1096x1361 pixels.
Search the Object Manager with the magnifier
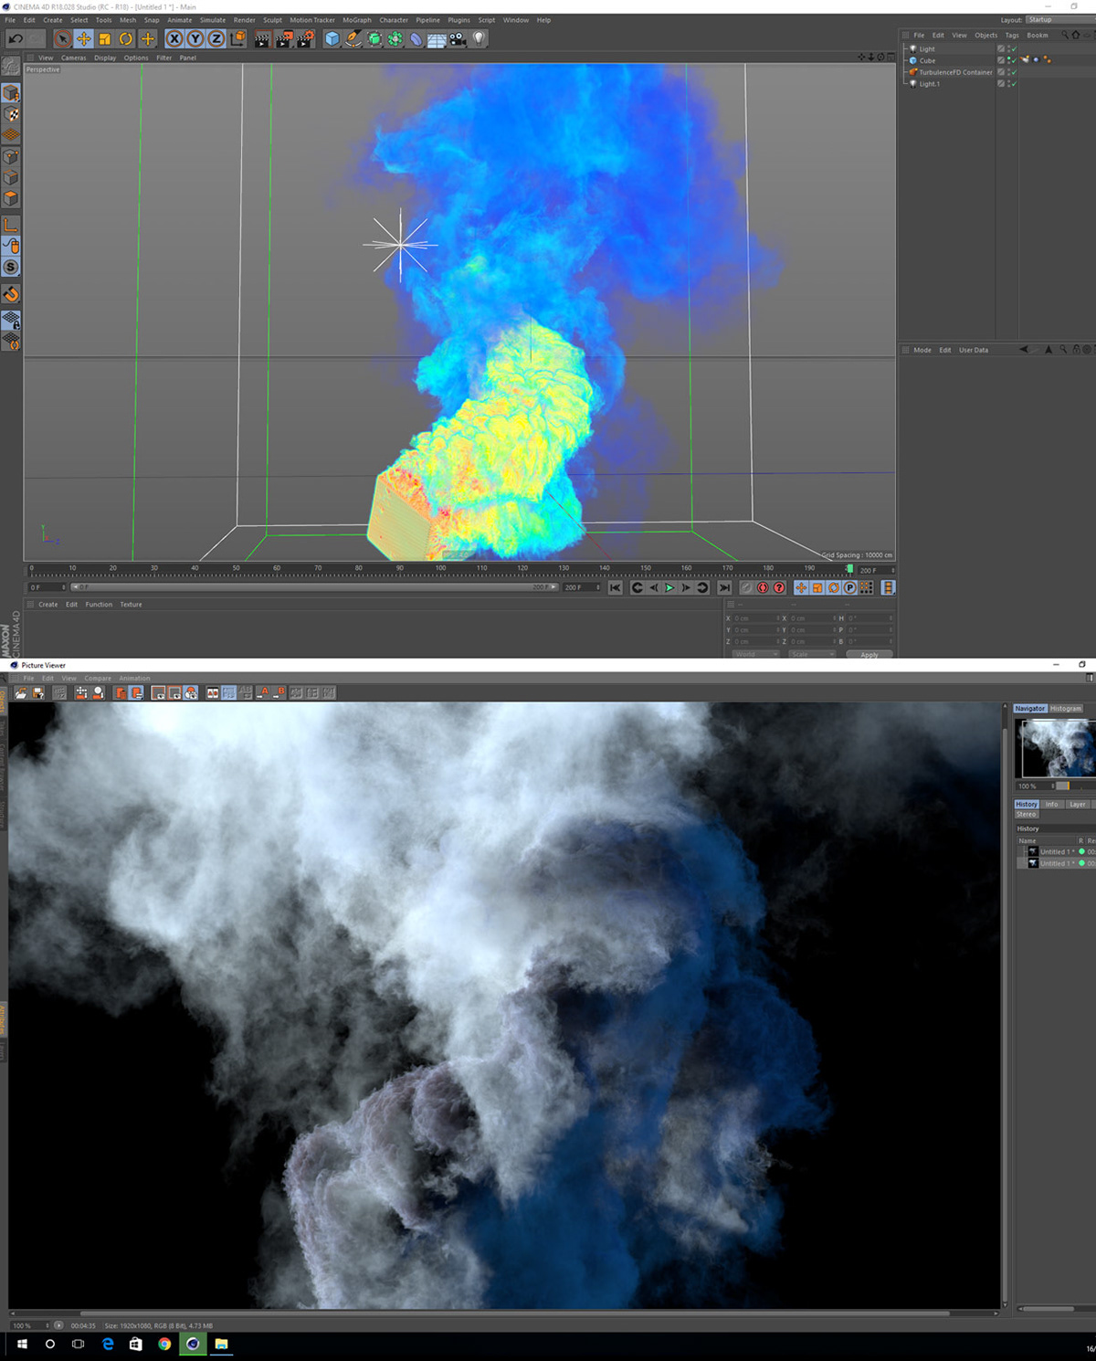pyautogui.click(x=1064, y=35)
